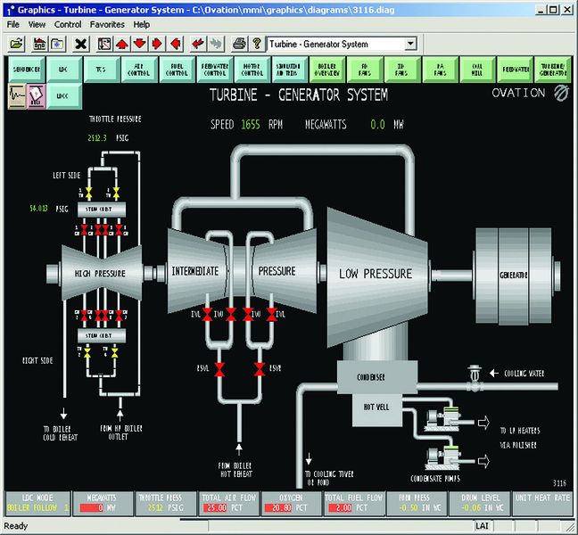Image resolution: width=578 pixels, height=535 pixels.
Task: Click the Ovation logo icon
Action: click(x=561, y=93)
